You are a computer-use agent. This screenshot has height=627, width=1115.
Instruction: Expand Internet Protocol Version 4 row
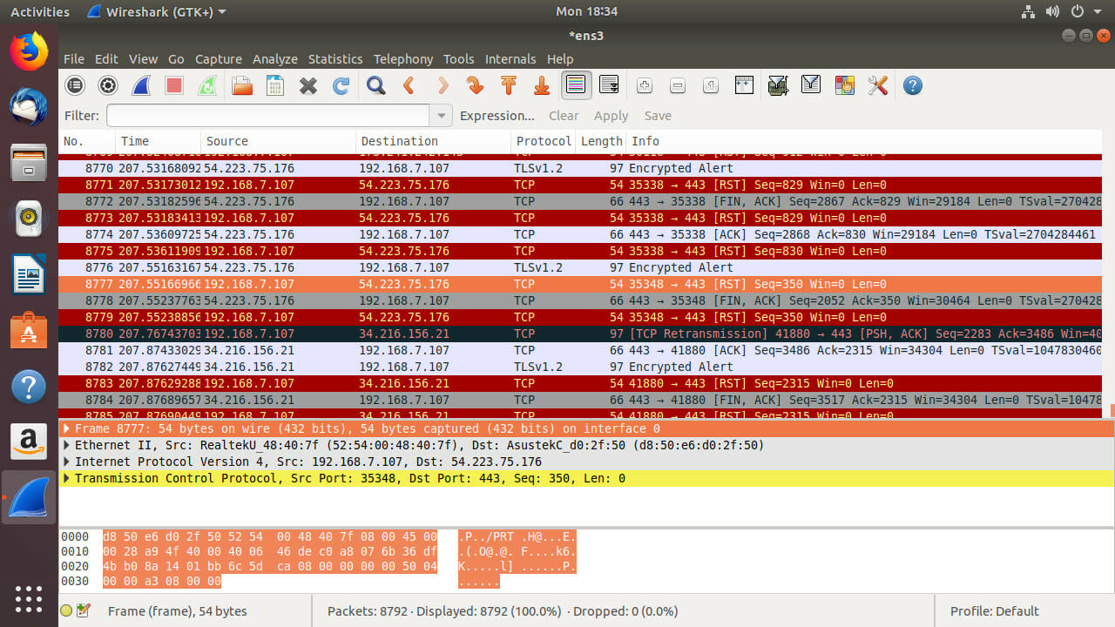pyautogui.click(x=66, y=462)
